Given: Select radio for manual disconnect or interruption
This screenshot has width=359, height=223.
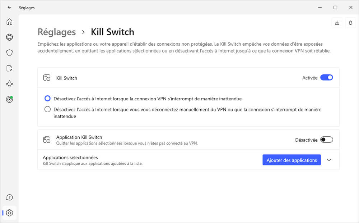Looking at the screenshot, I should pos(47,109).
